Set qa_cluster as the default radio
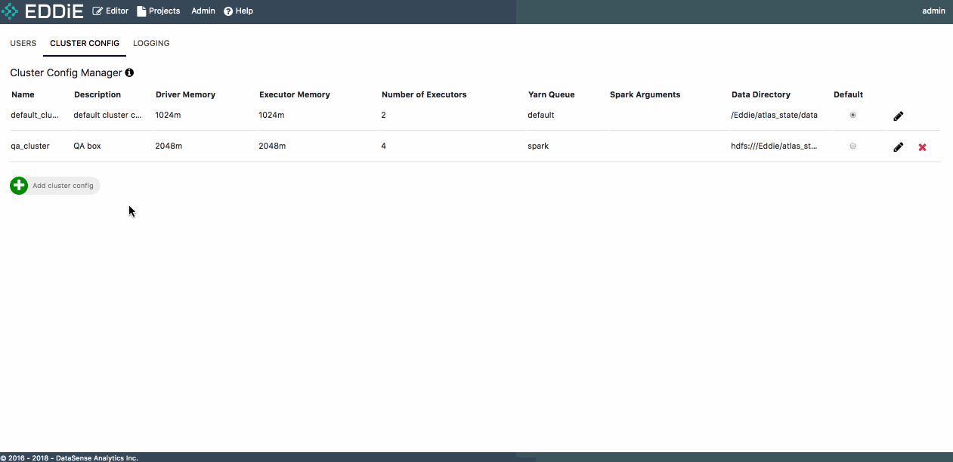The image size is (953, 462). [x=853, y=146]
